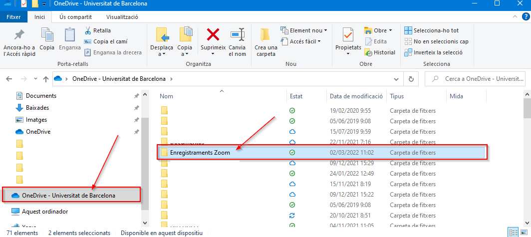Screen dimensions: 531x237
Task: Click Crea una carpeta icon
Action: 266,35
